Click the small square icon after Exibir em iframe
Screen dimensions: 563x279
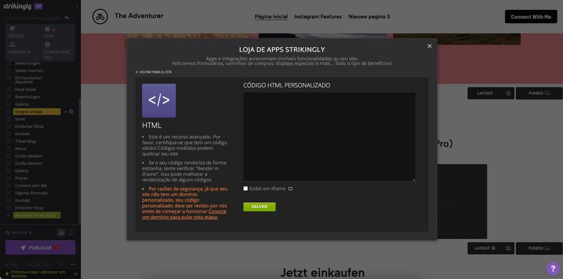[x=290, y=189]
